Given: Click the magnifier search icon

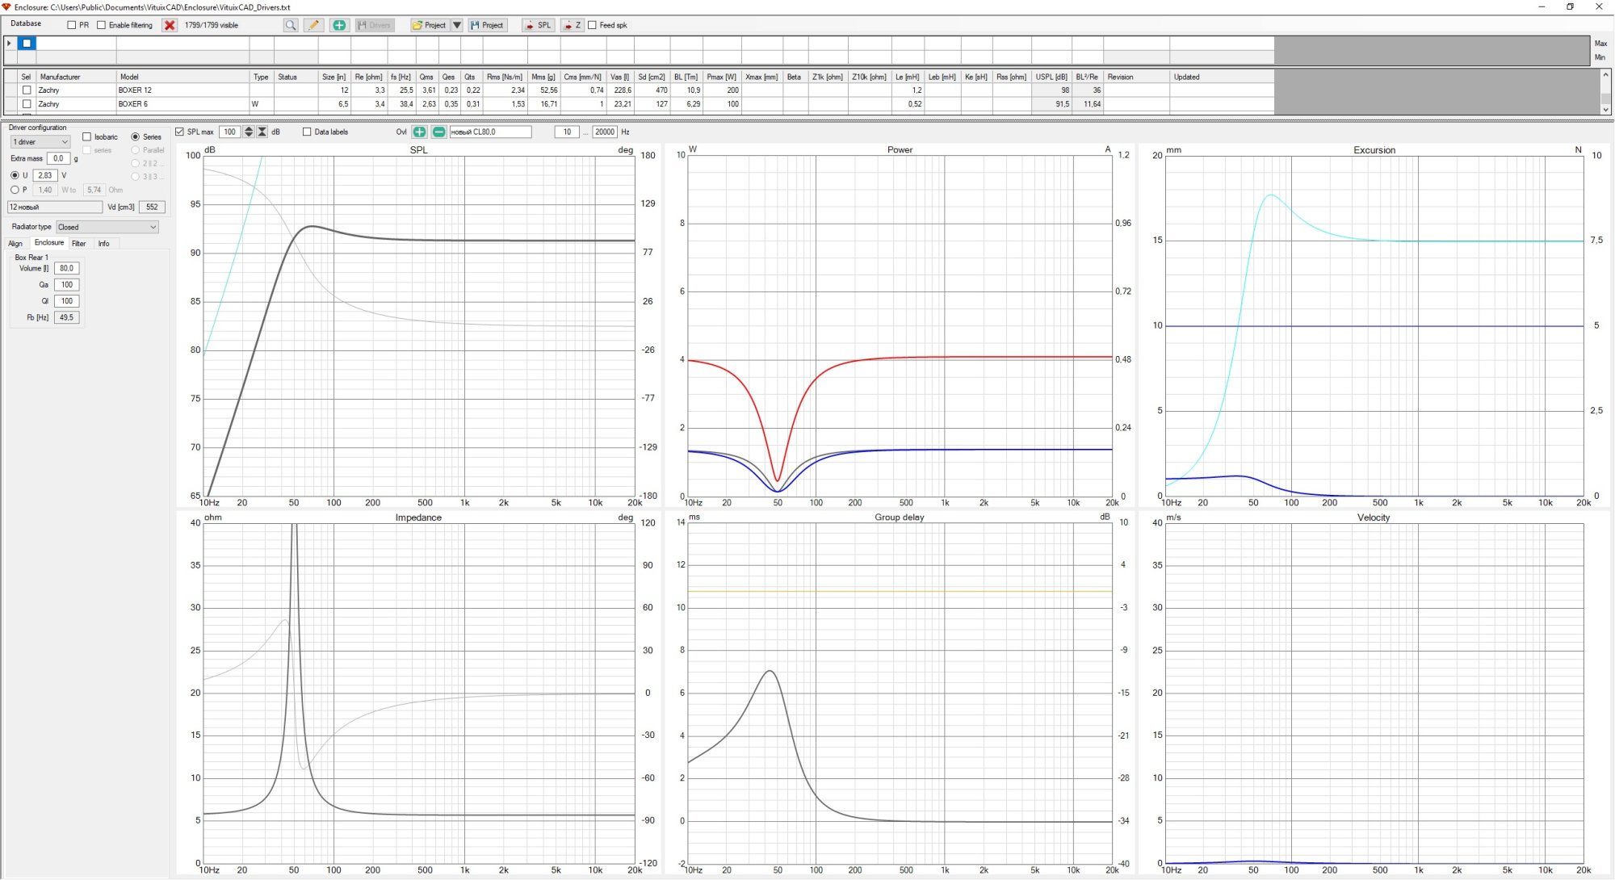Looking at the screenshot, I should point(291,25).
